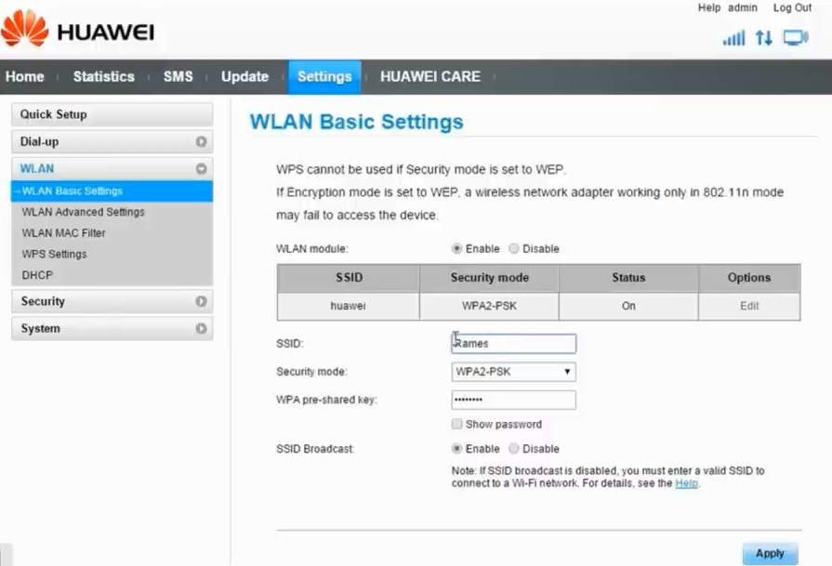Image resolution: width=832 pixels, height=566 pixels.
Task: Click the Apply button
Action: point(770,553)
